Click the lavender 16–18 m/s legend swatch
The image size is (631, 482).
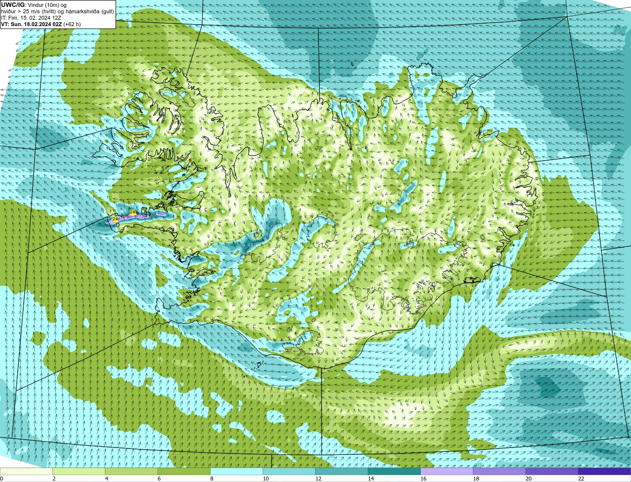(447, 471)
